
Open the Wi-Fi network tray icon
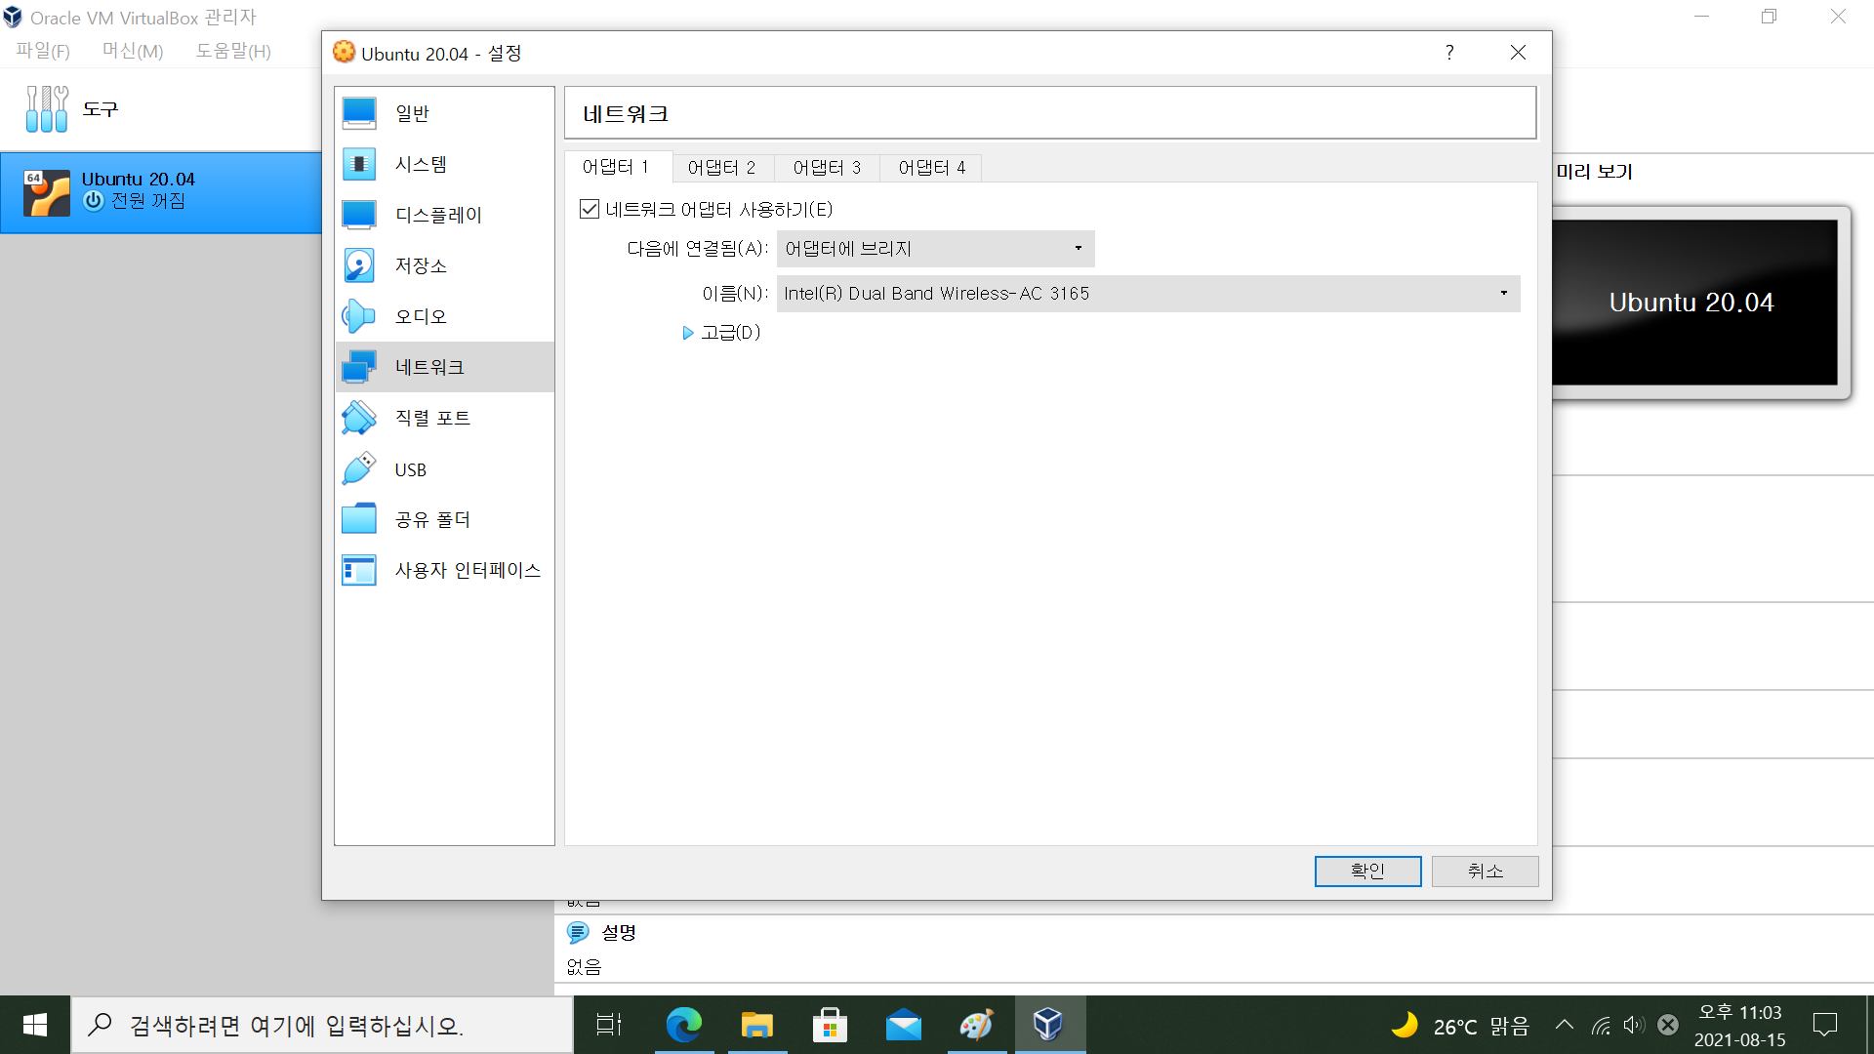coord(1601,1026)
